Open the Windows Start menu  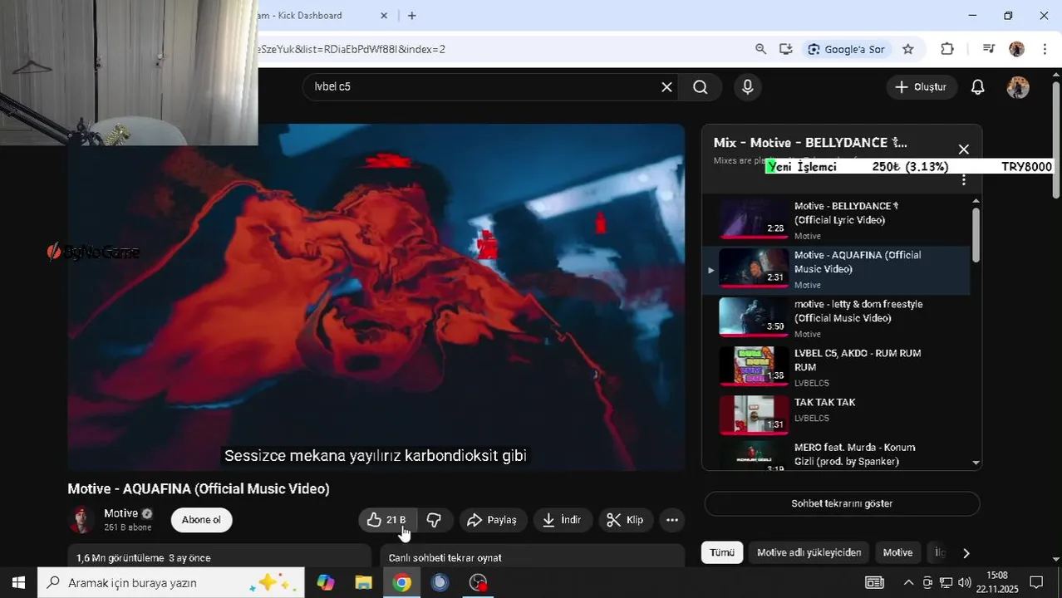click(x=18, y=582)
